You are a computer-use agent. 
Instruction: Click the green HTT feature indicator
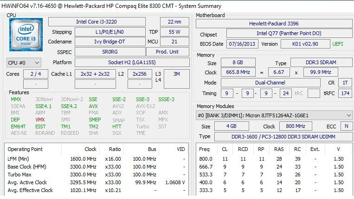click(117, 127)
